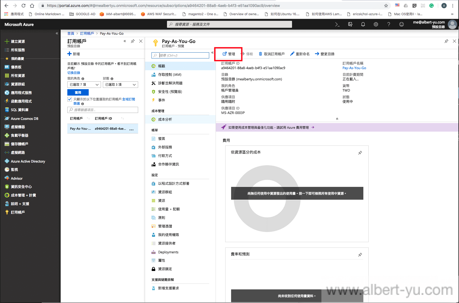Screen dimensions: 459x303
Task: Select 付款方式 menu item
Action: coord(180,156)
